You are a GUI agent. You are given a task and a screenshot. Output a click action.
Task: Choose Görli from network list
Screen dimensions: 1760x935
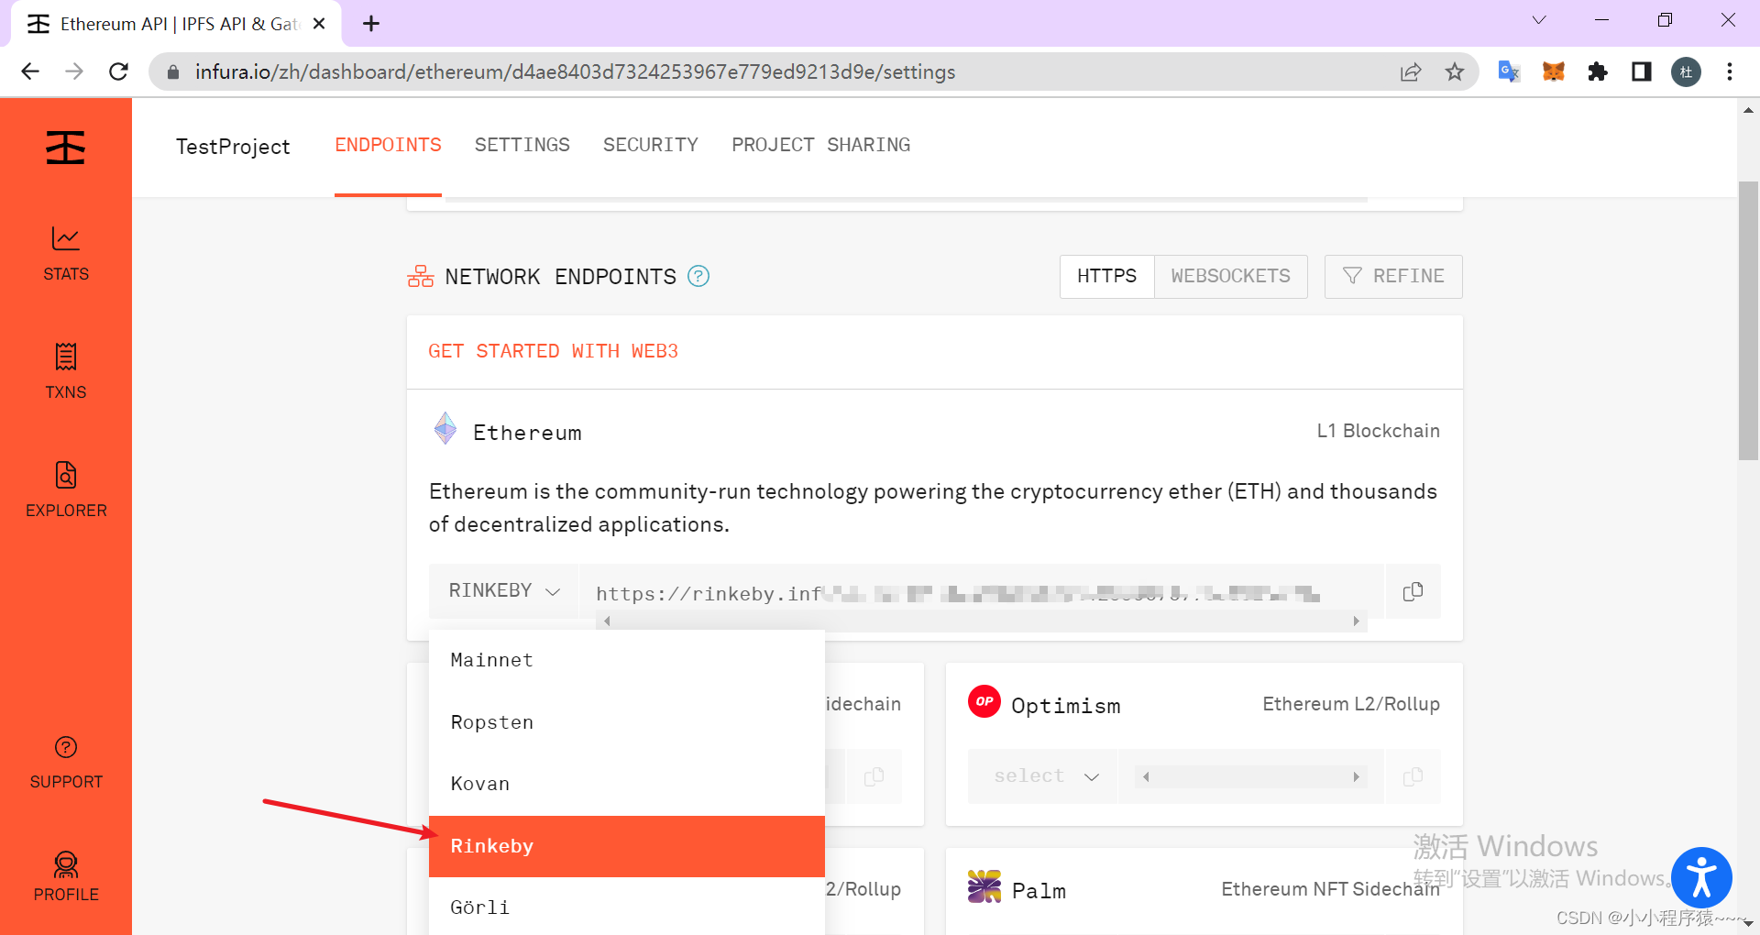[627, 907]
